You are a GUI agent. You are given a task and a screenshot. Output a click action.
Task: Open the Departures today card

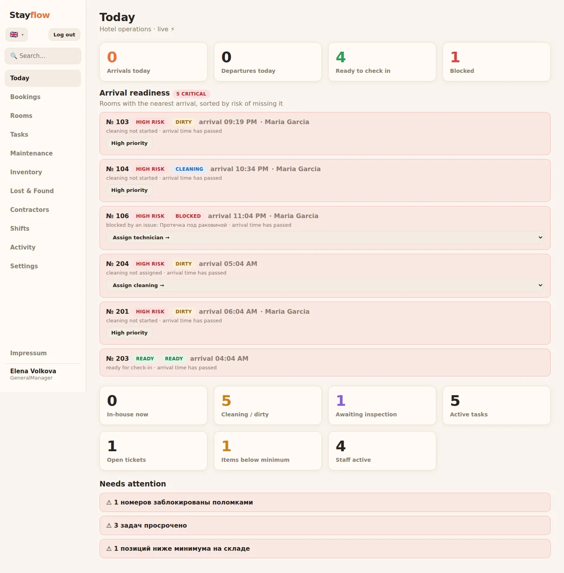tap(268, 62)
